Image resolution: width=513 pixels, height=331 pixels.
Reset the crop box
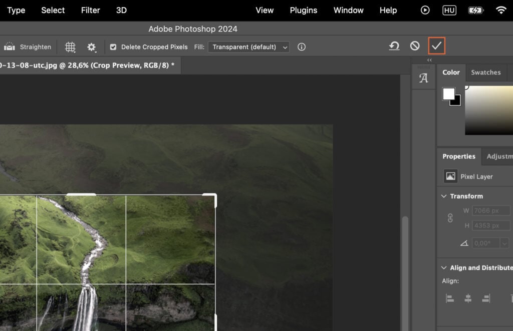click(x=394, y=45)
